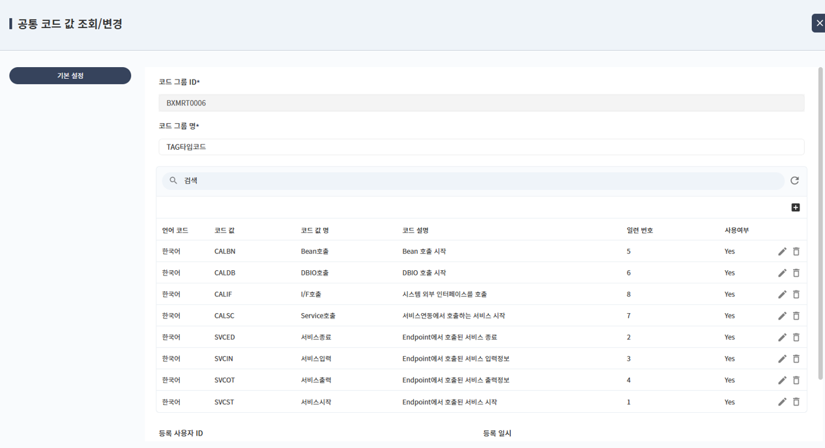
Task: Delete the SVCIN code row
Action: [796, 359]
